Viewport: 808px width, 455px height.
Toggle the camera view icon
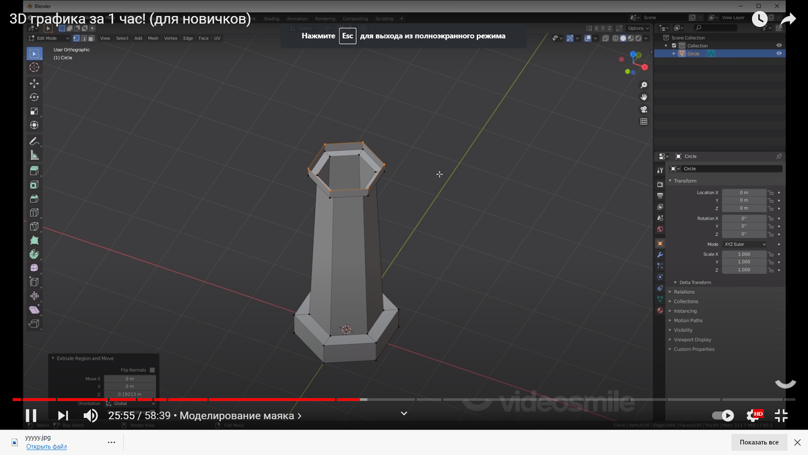(644, 110)
